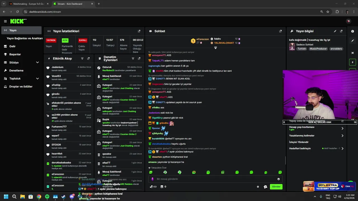
Task: Click the chat scrollbar thumb
Action: (x=285, y=161)
